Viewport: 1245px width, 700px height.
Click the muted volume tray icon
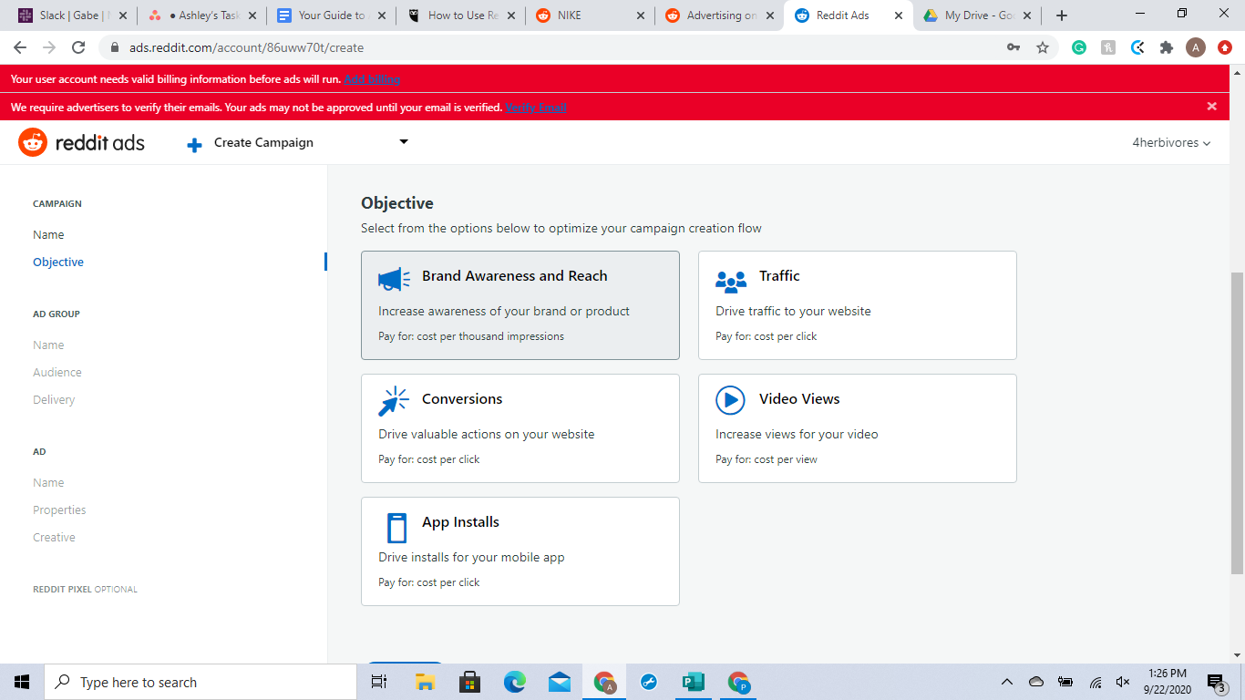coord(1123,682)
